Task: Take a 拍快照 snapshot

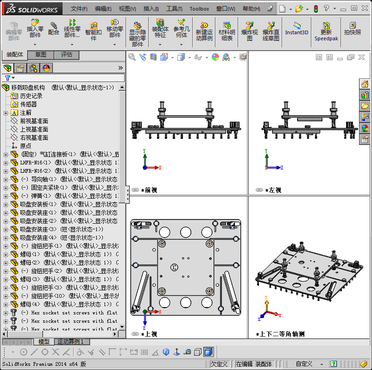Action: point(353,28)
